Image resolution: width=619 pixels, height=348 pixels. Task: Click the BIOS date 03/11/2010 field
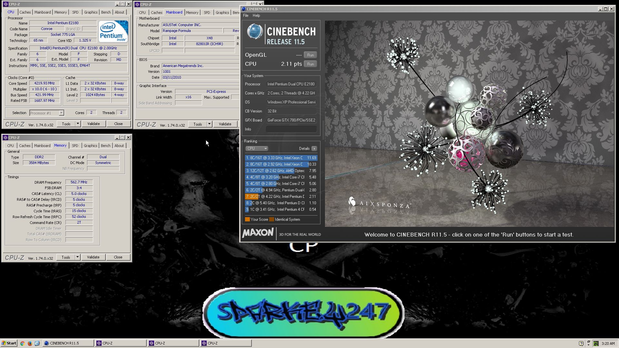coord(200,77)
